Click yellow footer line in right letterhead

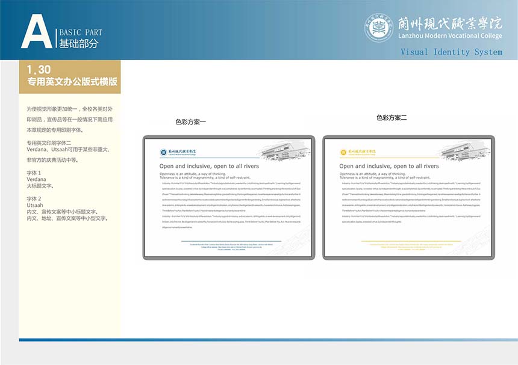click(x=408, y=241)
